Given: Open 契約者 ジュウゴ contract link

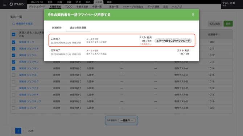Looking at the screenshot, I should (28, 75).
